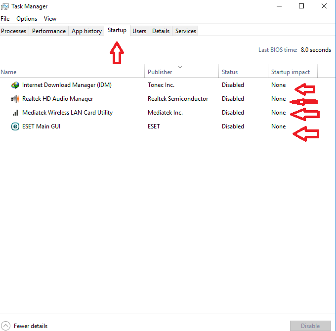The image size is (336, 331).
Task: Switch to the App history tab
Action: click(86, 31)
